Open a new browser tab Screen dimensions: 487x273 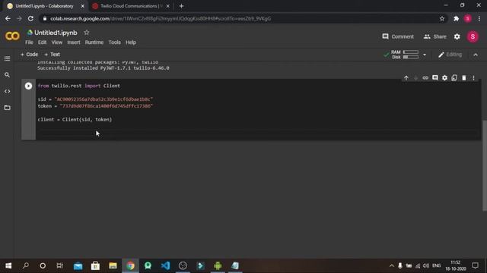(181, 6)
